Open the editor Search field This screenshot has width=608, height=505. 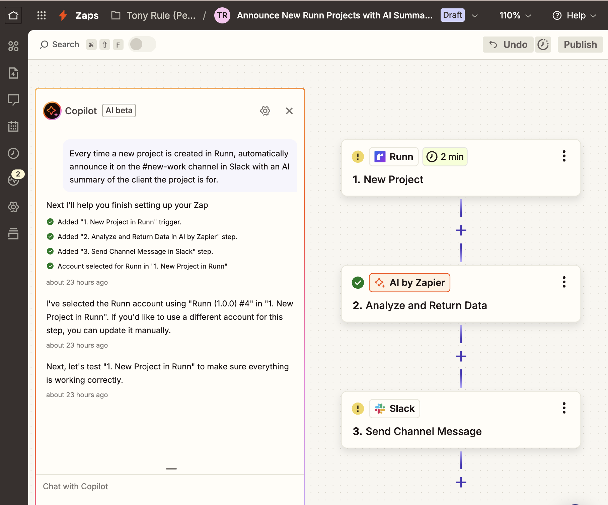point(60,45)
